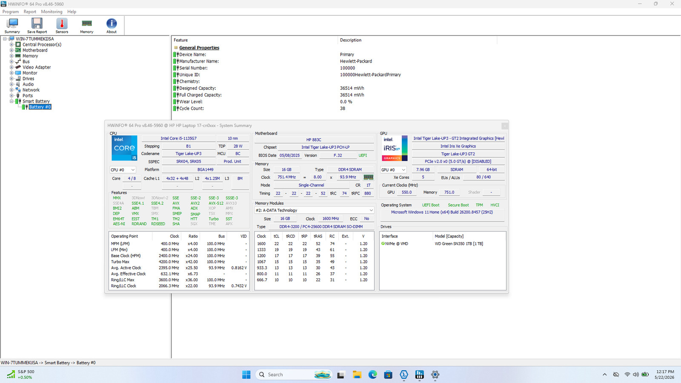Select Network in the device tree

click(x=31, y=90)
